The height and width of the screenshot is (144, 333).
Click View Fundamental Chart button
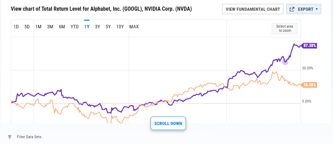point(253,9)
